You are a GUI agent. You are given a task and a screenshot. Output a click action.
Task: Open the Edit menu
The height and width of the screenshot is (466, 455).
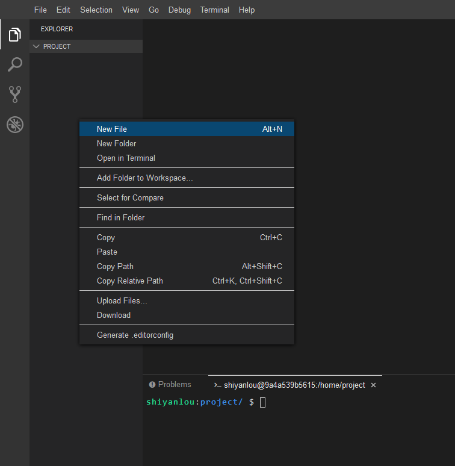(x=63, y=10)
